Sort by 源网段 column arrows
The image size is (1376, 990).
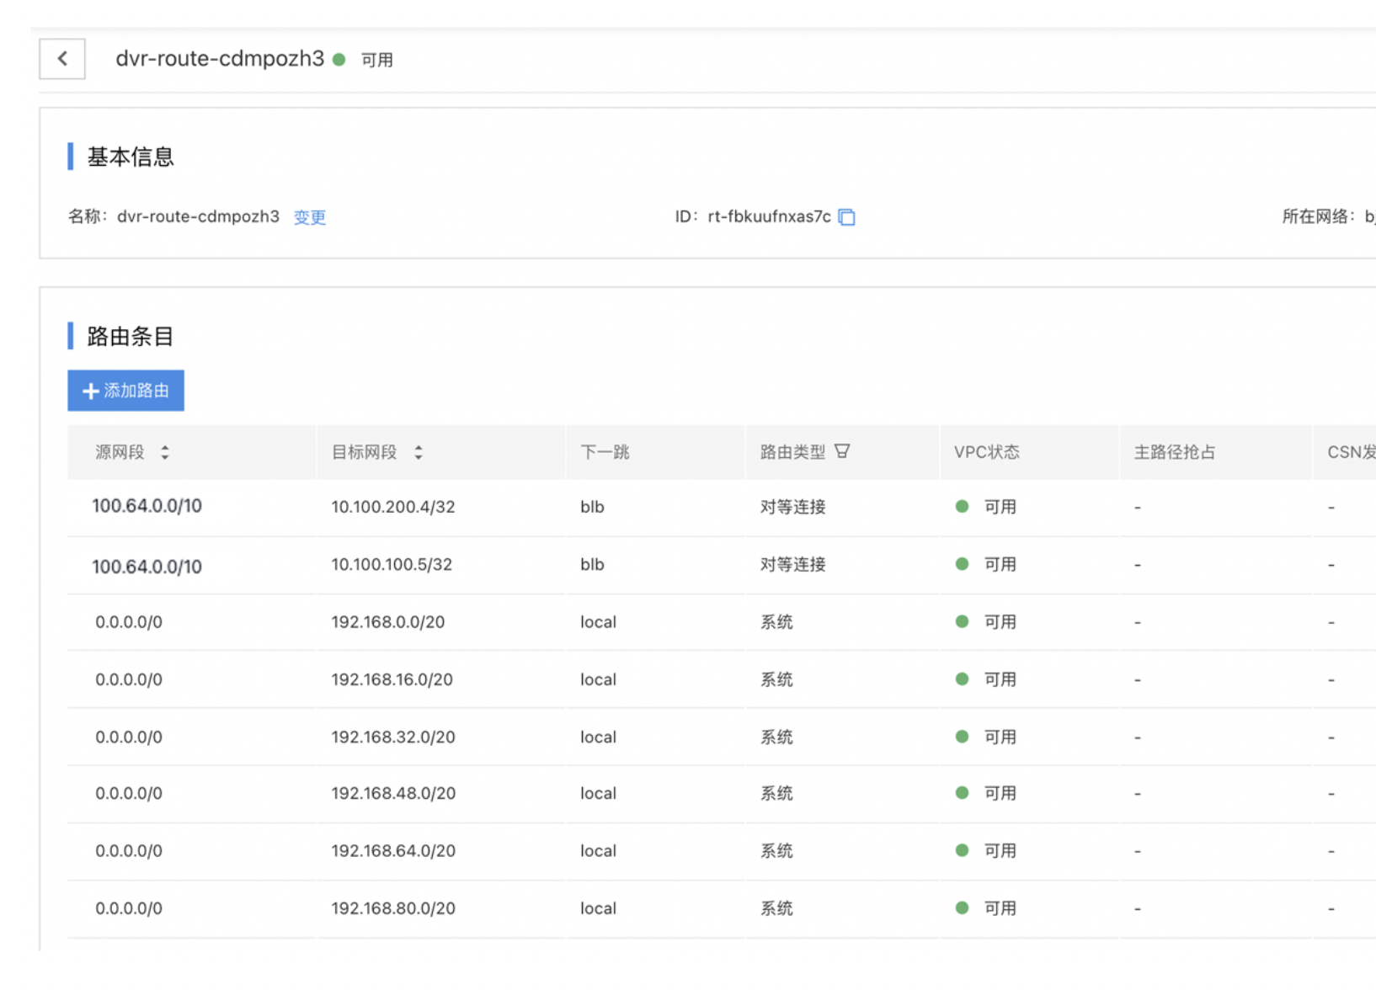(x=165, y=452)
